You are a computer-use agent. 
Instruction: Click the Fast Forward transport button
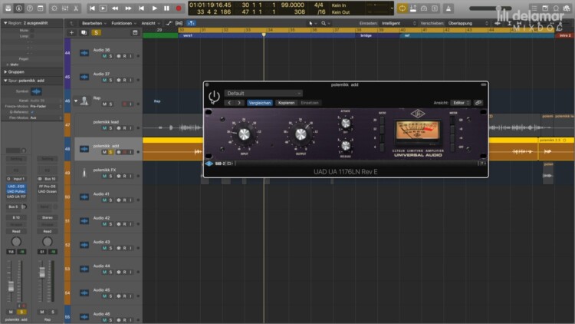[x=128, y=8]
